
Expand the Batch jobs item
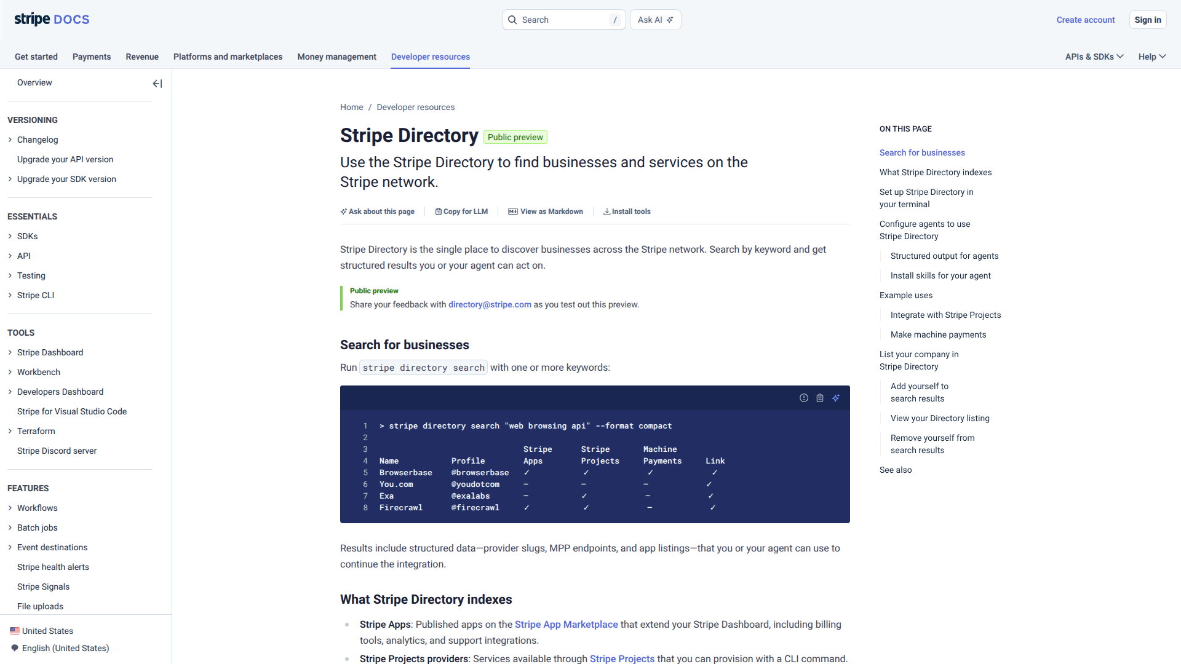coord(10,528)
